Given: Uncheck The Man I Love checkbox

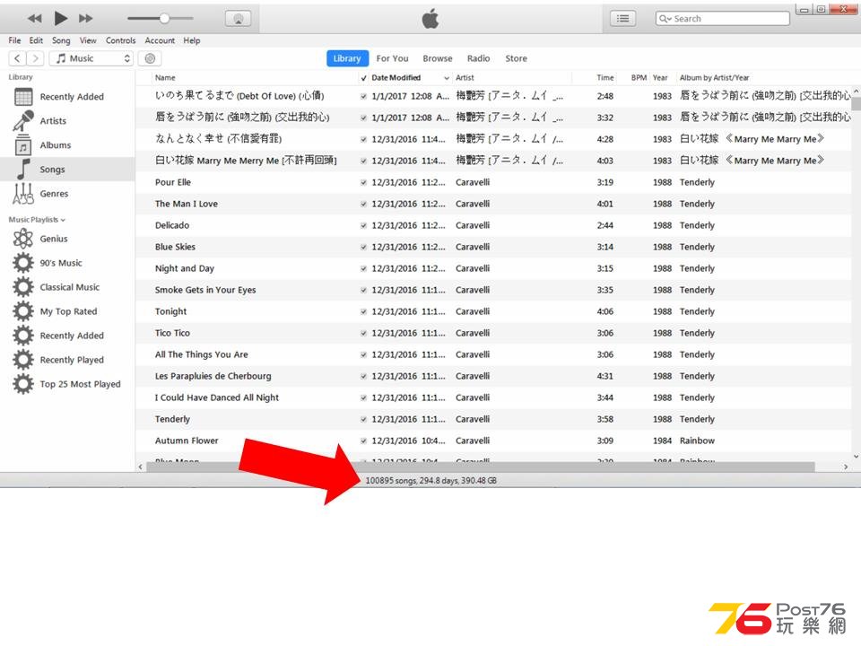Looking at the screenshot, I should coord(363,204).
